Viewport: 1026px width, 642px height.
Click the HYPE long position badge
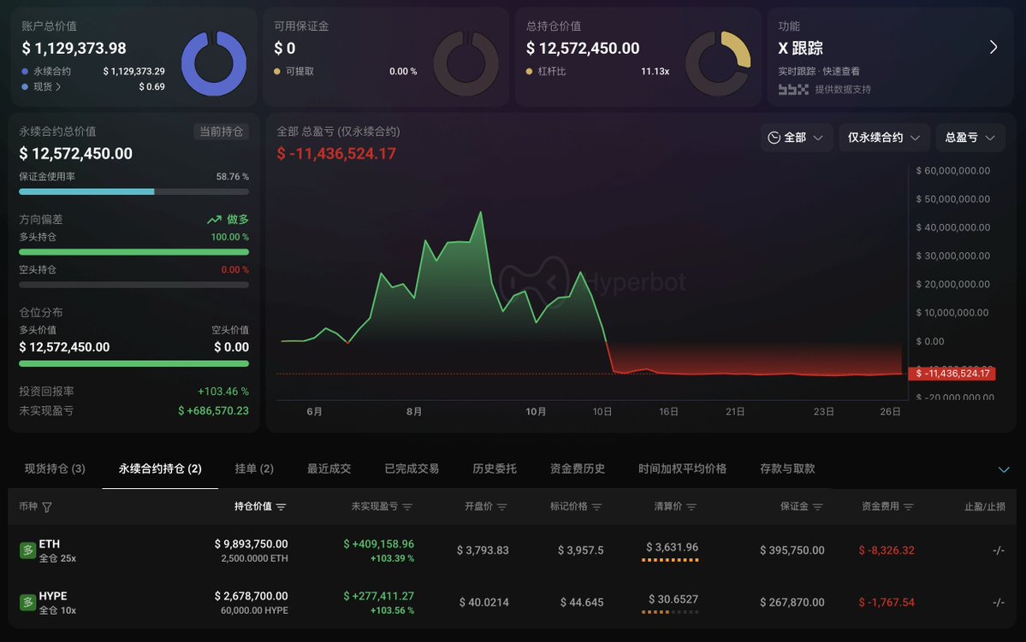pos(27,602)
